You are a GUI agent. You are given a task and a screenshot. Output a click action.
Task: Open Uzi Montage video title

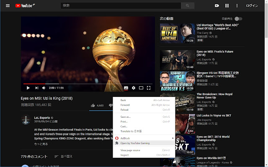[218, 27]
